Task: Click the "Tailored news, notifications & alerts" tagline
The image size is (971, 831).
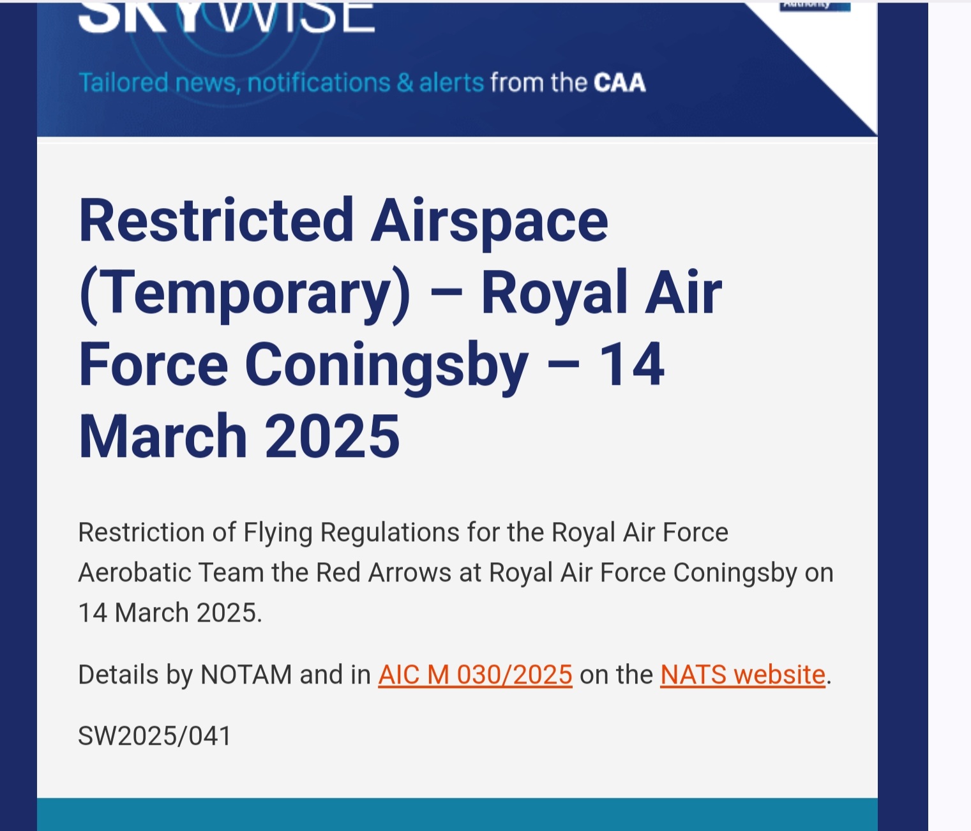Action: click(281, 83)
